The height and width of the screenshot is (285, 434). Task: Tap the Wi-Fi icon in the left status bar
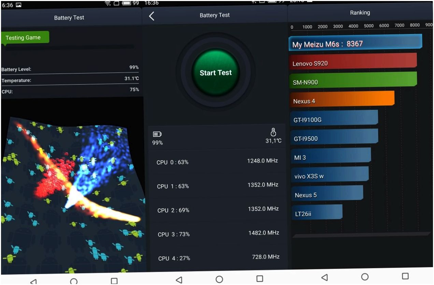pos(107,4)
